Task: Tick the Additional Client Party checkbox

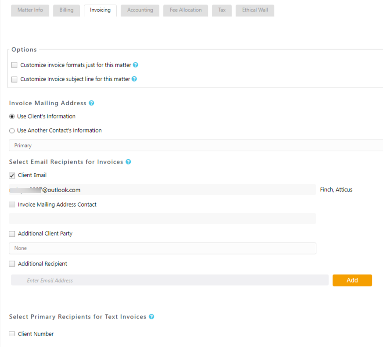Action: point(12,234)
